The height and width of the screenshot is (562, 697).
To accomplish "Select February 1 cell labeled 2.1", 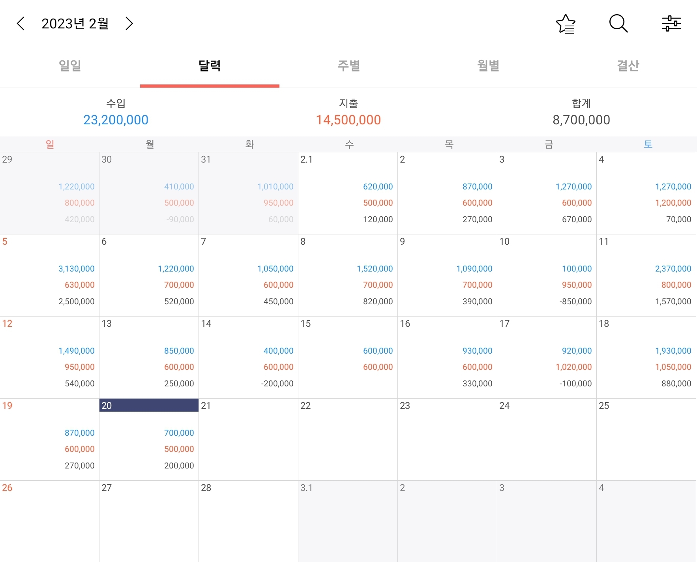I will 348,193.
